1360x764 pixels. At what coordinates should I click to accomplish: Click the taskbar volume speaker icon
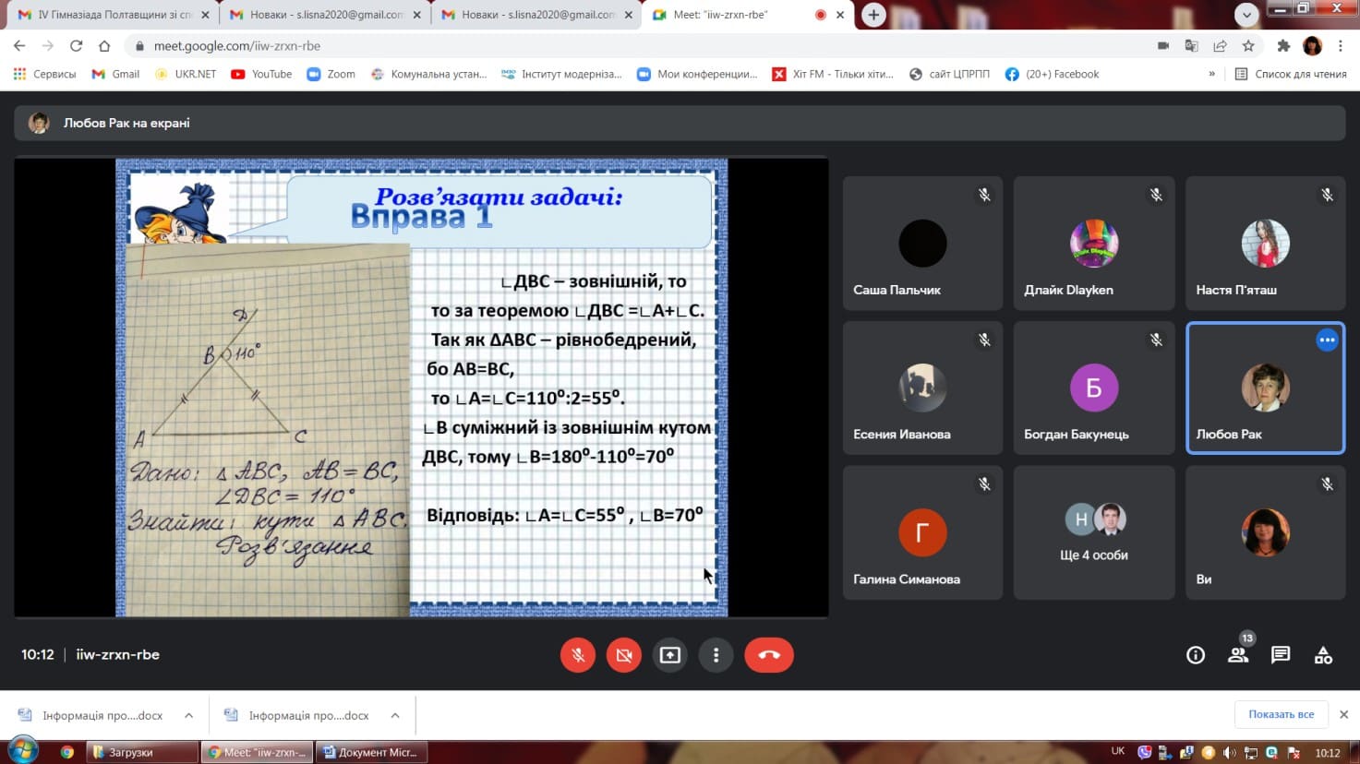(x=1229, y=752)
